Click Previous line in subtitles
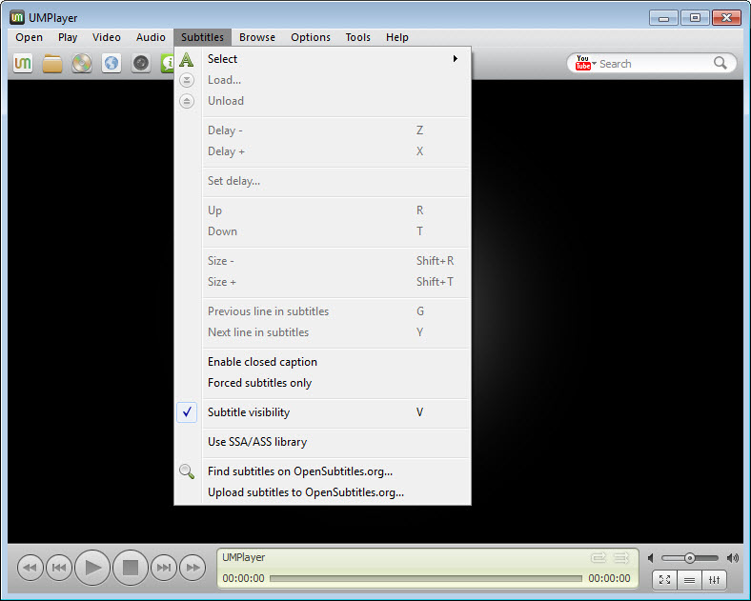The height and width of the screenshot is (601, 751). tap(322, 311)
